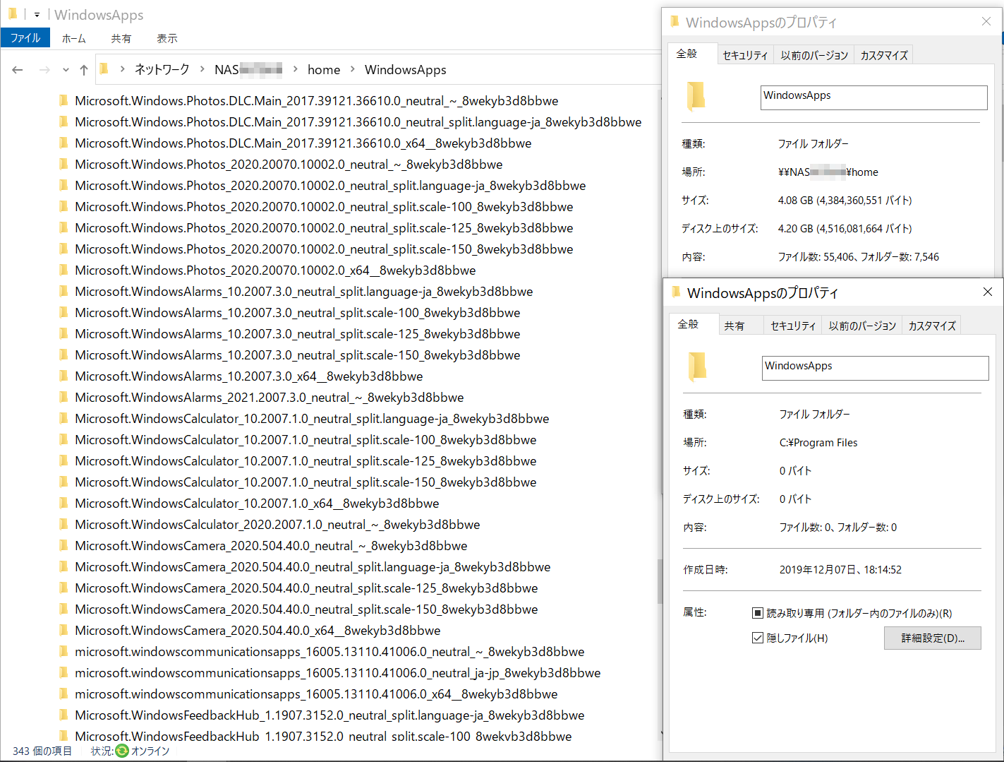Screen dimensions: 1004x762
Task: Click ネットワーク in the address bar breadcrumb
Action: pos(162,69)
